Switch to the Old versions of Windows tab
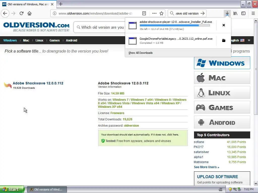 tap(28, 4)
